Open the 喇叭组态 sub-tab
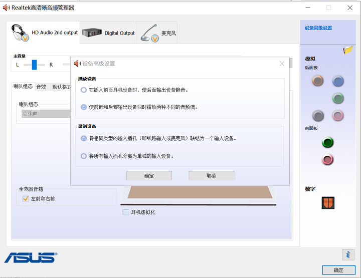361x278 pixels. pos(23,87)
